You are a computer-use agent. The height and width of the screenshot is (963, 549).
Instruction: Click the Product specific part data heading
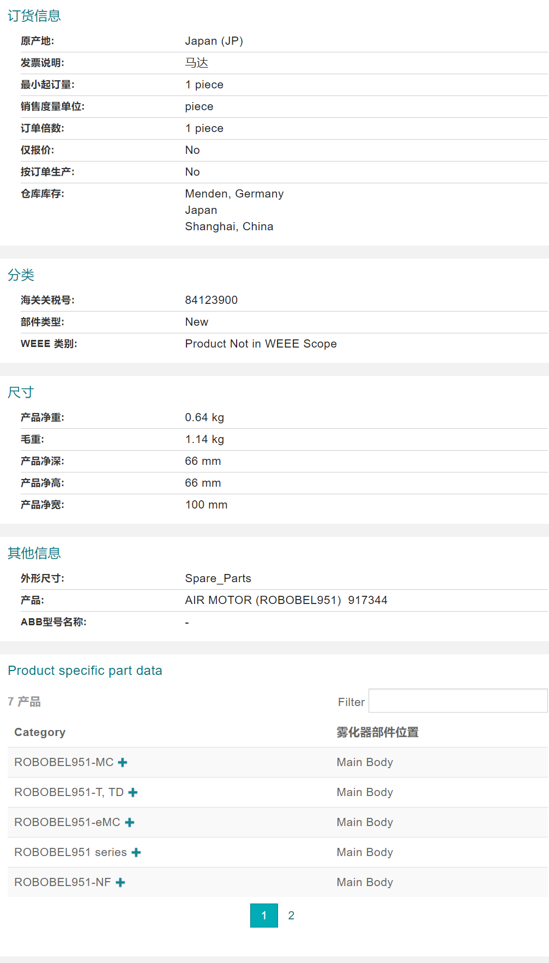(x=85, y=671)
